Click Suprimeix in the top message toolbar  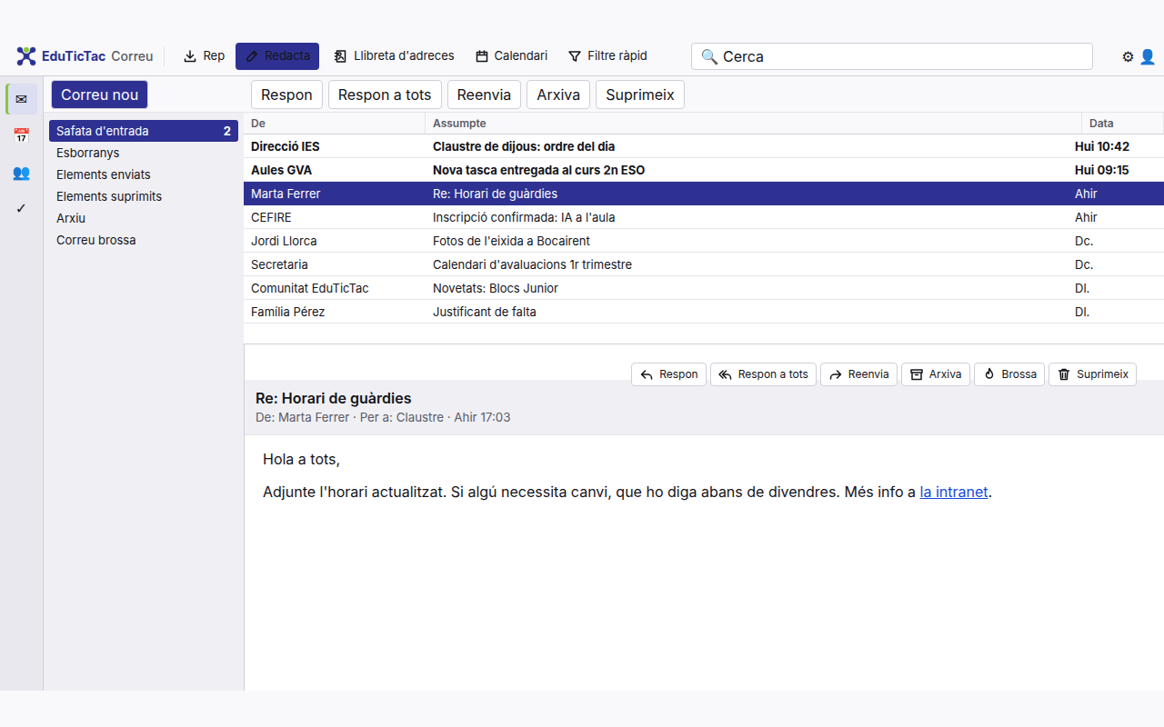tap(640, 95)
